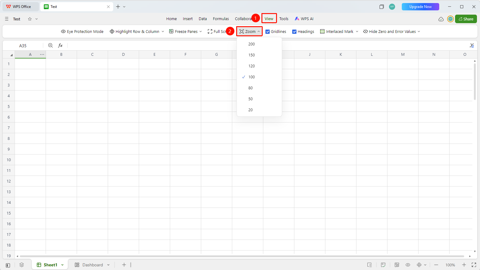480x270 pixels.
Task: Select column C header
Action: point(92,55)
